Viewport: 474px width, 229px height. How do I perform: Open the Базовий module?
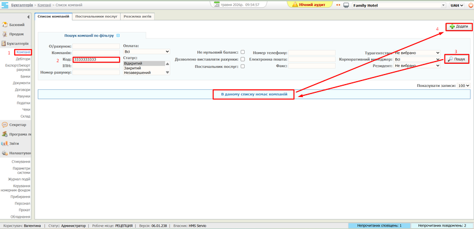(16, 25)
